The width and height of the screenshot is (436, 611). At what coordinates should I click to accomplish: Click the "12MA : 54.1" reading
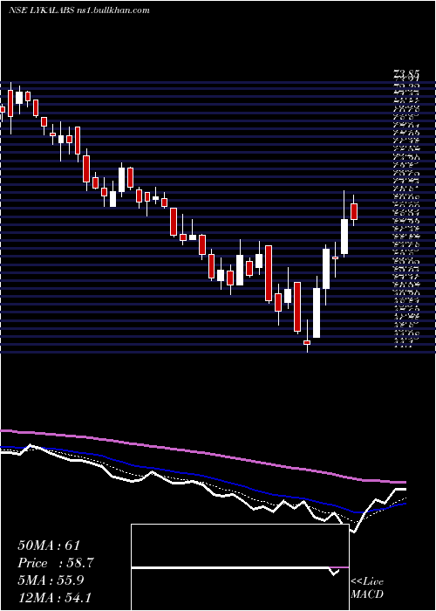coord(54,597)
